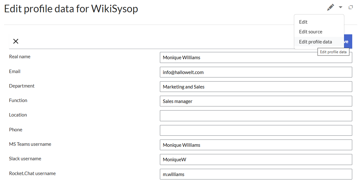Close the profile editor with the X icon
This screenshot has width=362, height=188.
16,41
